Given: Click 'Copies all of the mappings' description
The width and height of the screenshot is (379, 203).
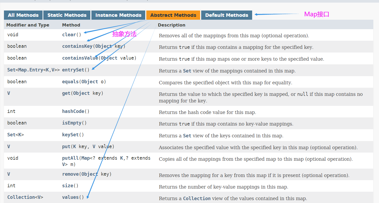Looking at the screenshot, I should 256,159.
